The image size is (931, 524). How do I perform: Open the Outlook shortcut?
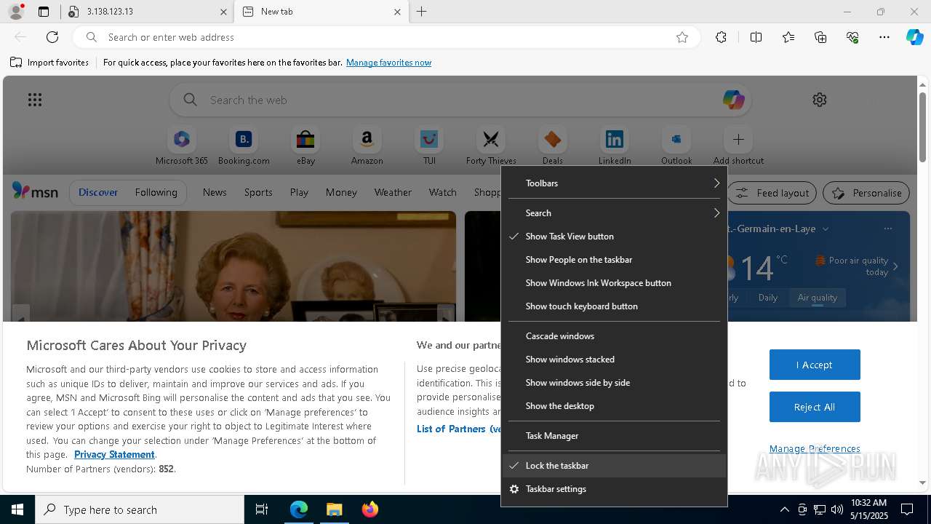pyautogui.click(x=676, y=146)
